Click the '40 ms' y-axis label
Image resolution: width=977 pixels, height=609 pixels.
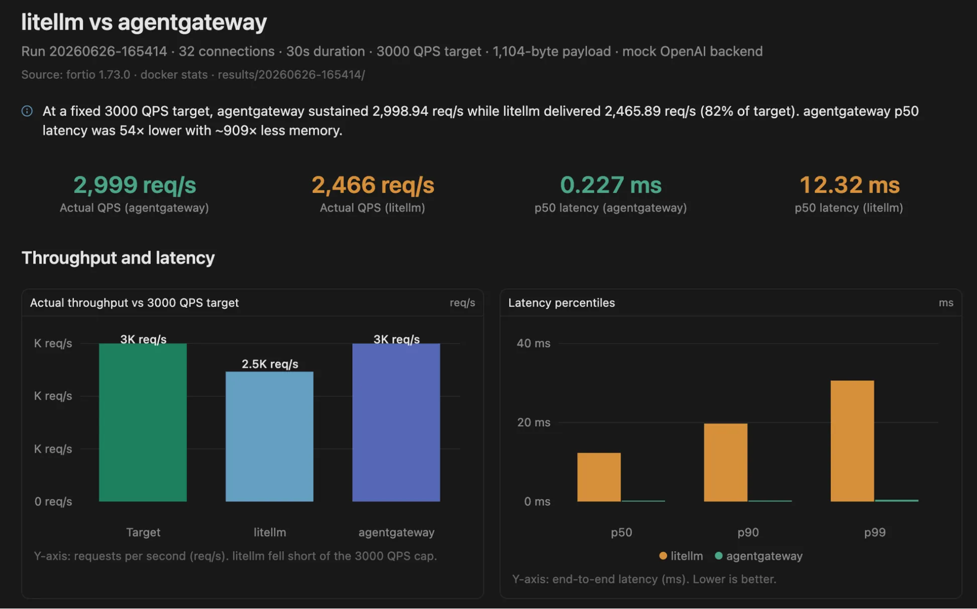pyautogui.click(x=533, y=343)
